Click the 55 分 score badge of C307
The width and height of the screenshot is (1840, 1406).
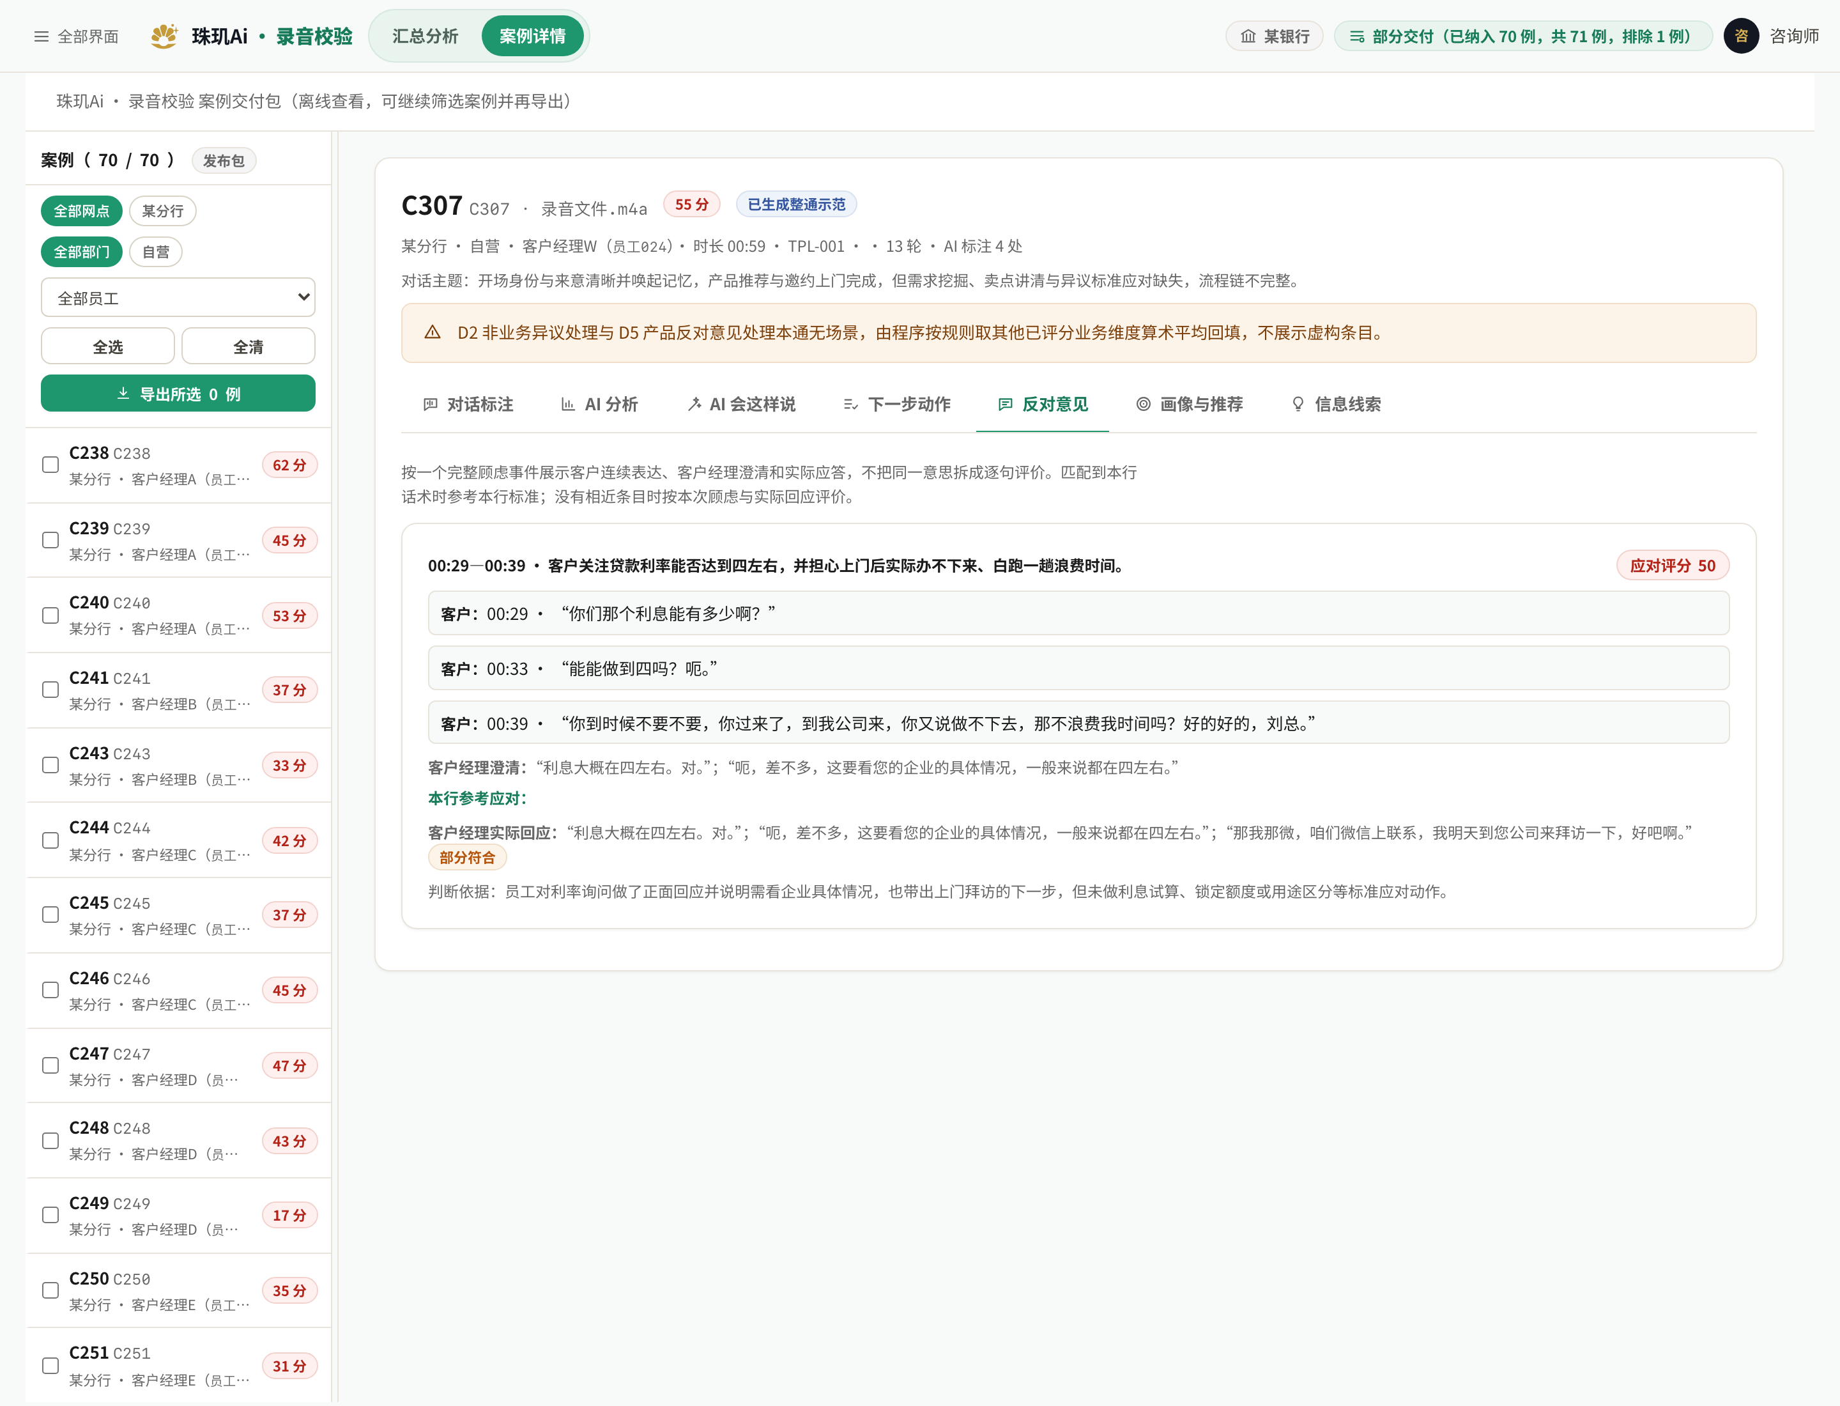pos(691,205)
